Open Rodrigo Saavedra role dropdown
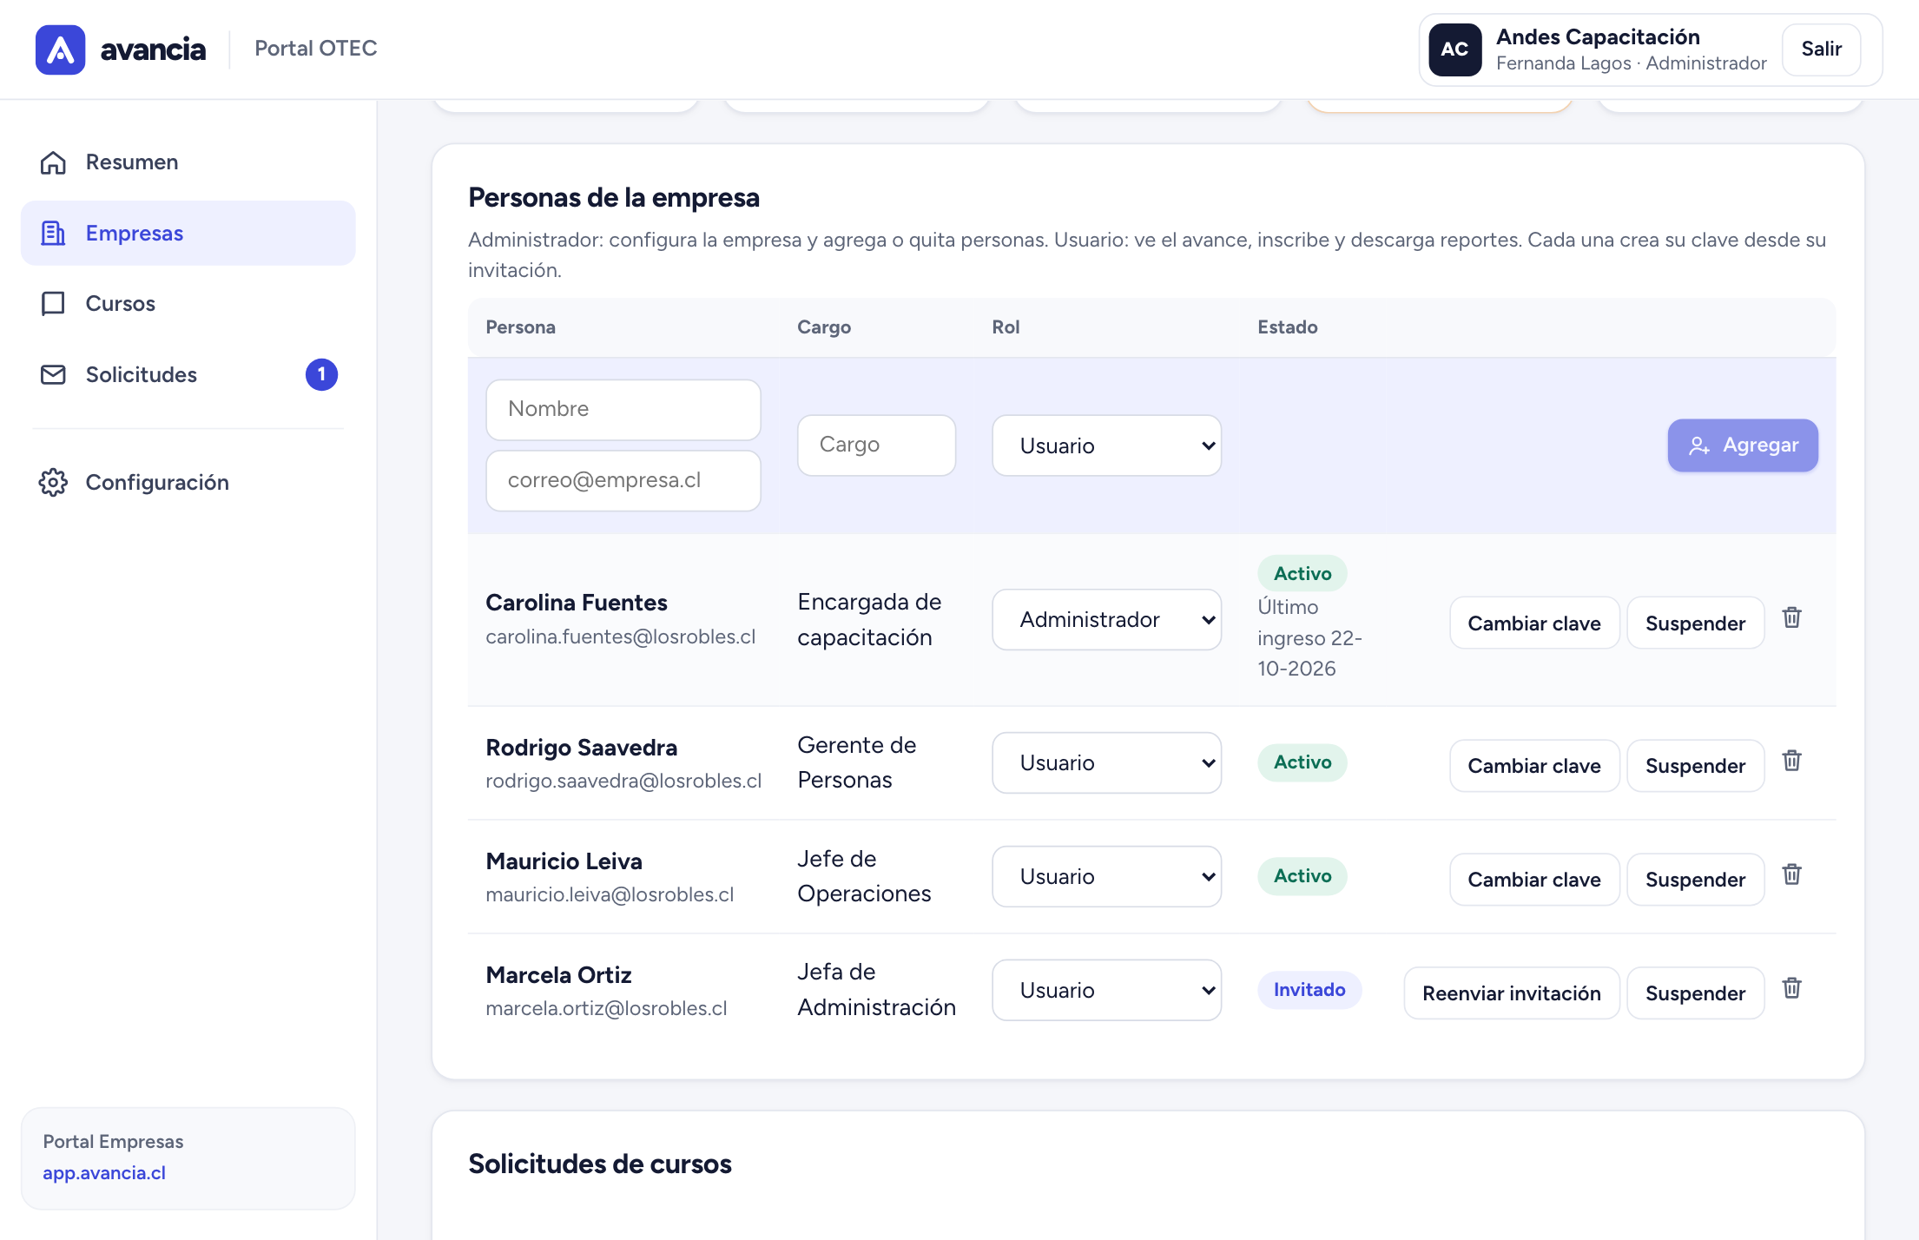Viewport: 1919px width, 1240px height. tap(1106, 762)
